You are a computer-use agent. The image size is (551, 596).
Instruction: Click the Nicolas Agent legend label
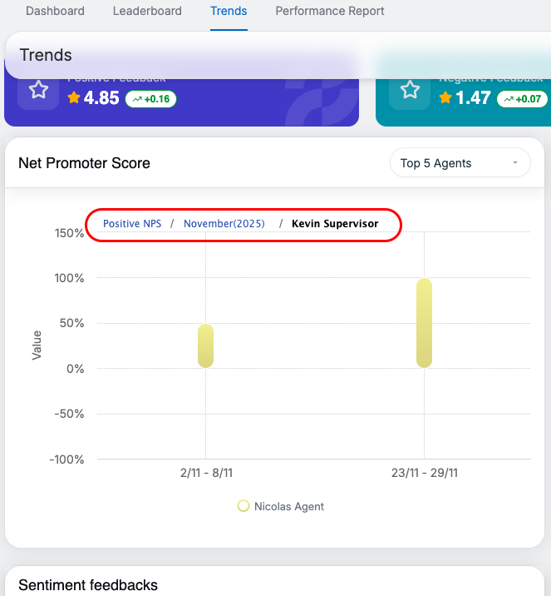289,506
